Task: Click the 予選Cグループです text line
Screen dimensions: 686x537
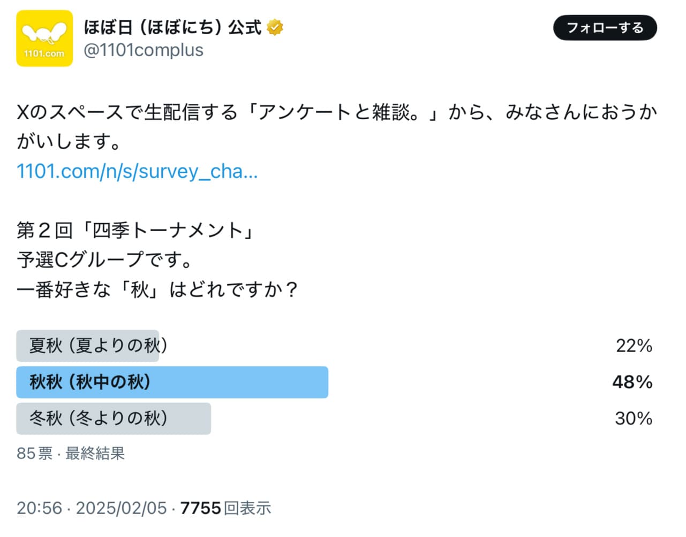Action: pyautogui.click(x=104, y=260)
